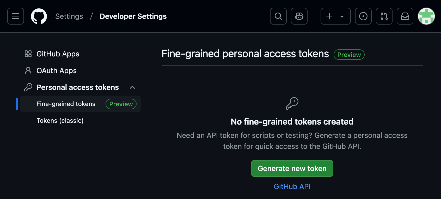View your issues icon
441x199 pixels.
[363, 16]
